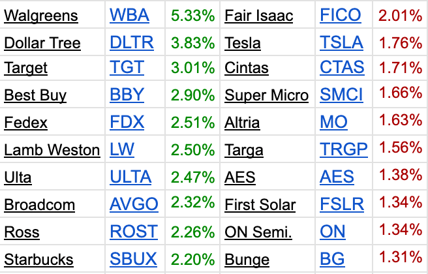Image resolution: width=428 pixels, height=274 pixels.
Task: Go to the Altria company link
Action: click(242, 123)
